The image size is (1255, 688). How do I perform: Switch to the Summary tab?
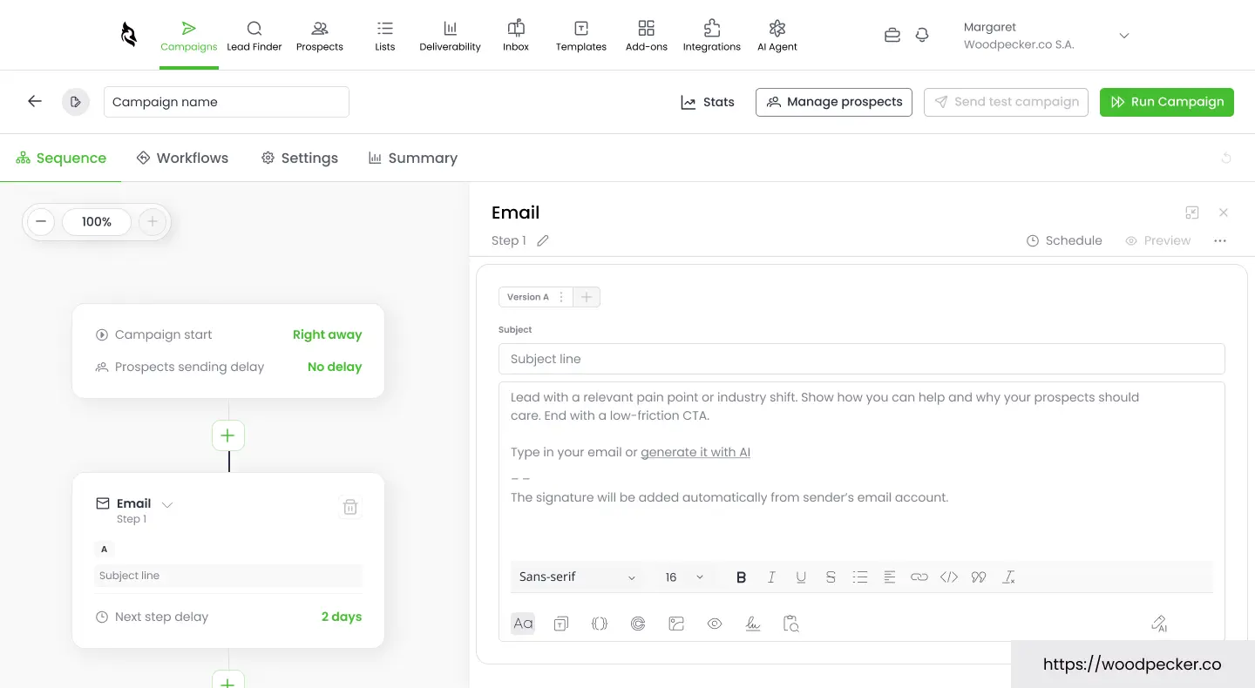click(413, 158)
